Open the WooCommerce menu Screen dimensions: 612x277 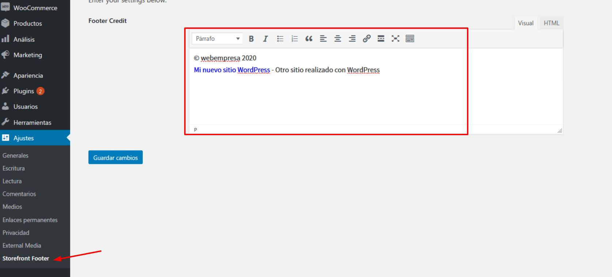(x=35, y=8)
